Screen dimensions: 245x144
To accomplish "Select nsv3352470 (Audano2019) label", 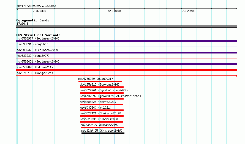I will coord(99,125).
